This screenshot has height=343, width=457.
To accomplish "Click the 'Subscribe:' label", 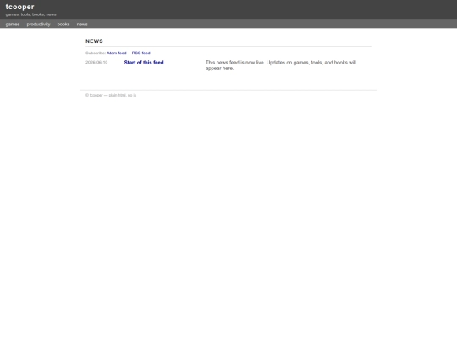I will click(x=96, y=53).
